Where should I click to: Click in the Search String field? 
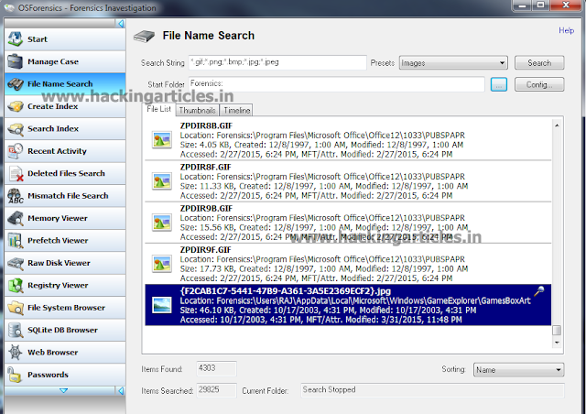pyautogui.click(x=277, y=62)
